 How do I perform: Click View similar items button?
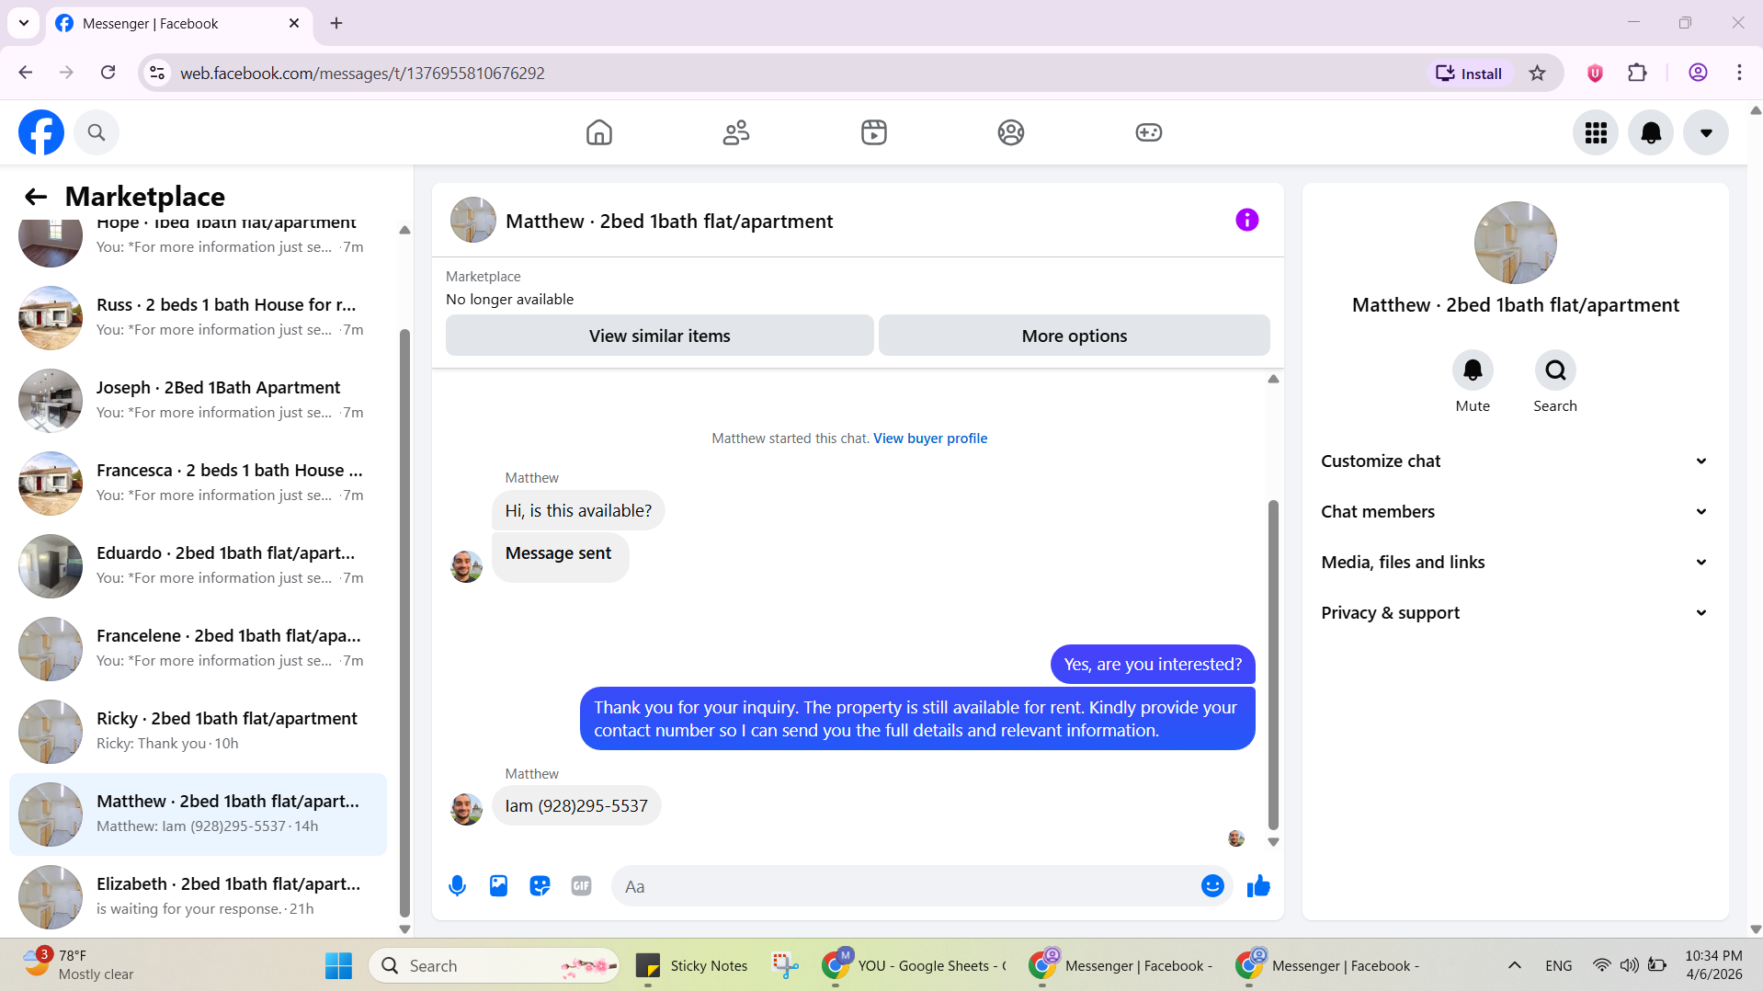click(659, 336)
